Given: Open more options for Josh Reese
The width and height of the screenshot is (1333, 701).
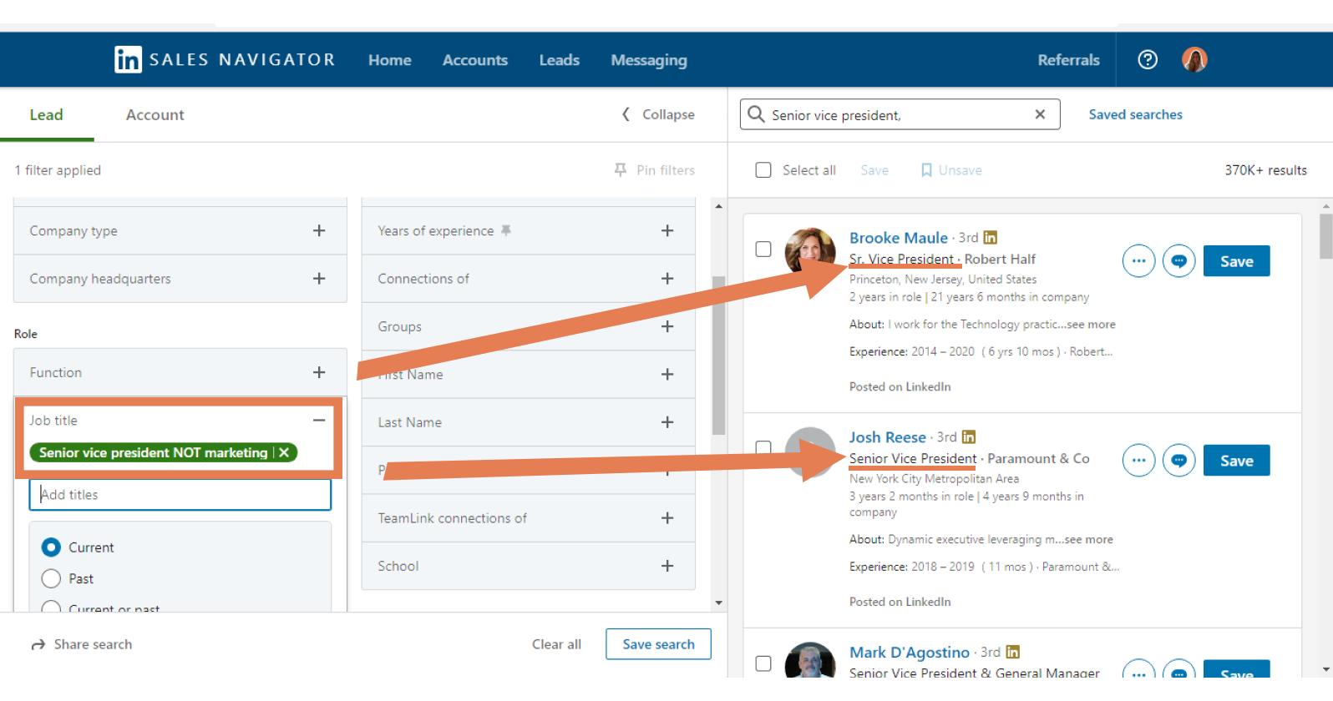Looking at the screenshot, I should click(x=1138, y=460).
